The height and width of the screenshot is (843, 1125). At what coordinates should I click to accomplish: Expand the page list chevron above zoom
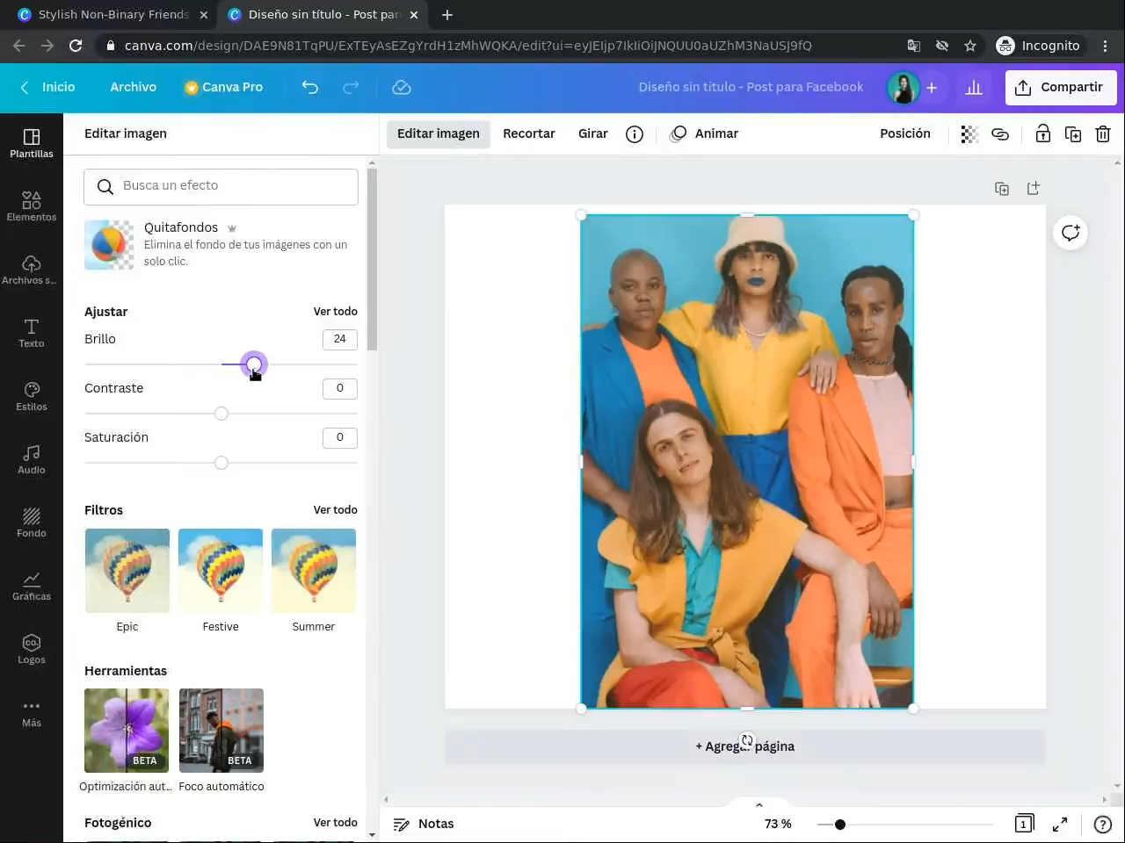click(x=759, y=804)
